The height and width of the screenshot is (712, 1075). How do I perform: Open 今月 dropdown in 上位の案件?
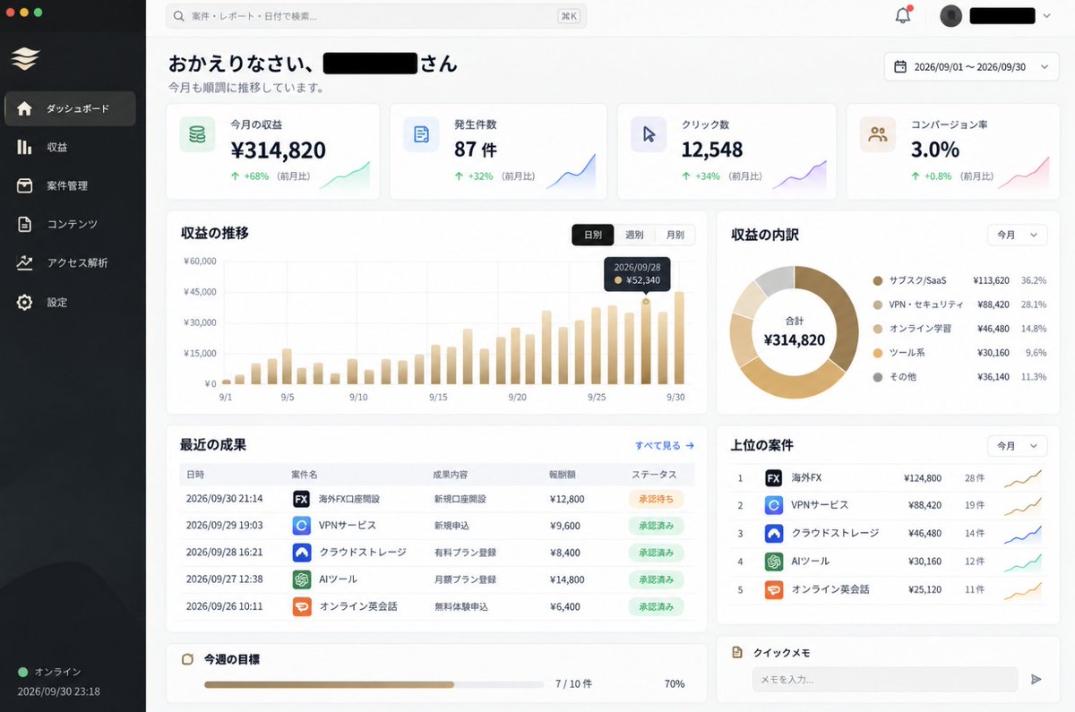pos(1017,445)
